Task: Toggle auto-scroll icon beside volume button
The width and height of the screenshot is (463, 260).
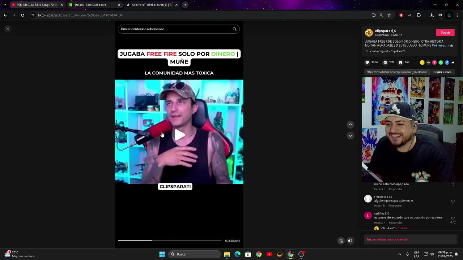Action: coord(341,240)
